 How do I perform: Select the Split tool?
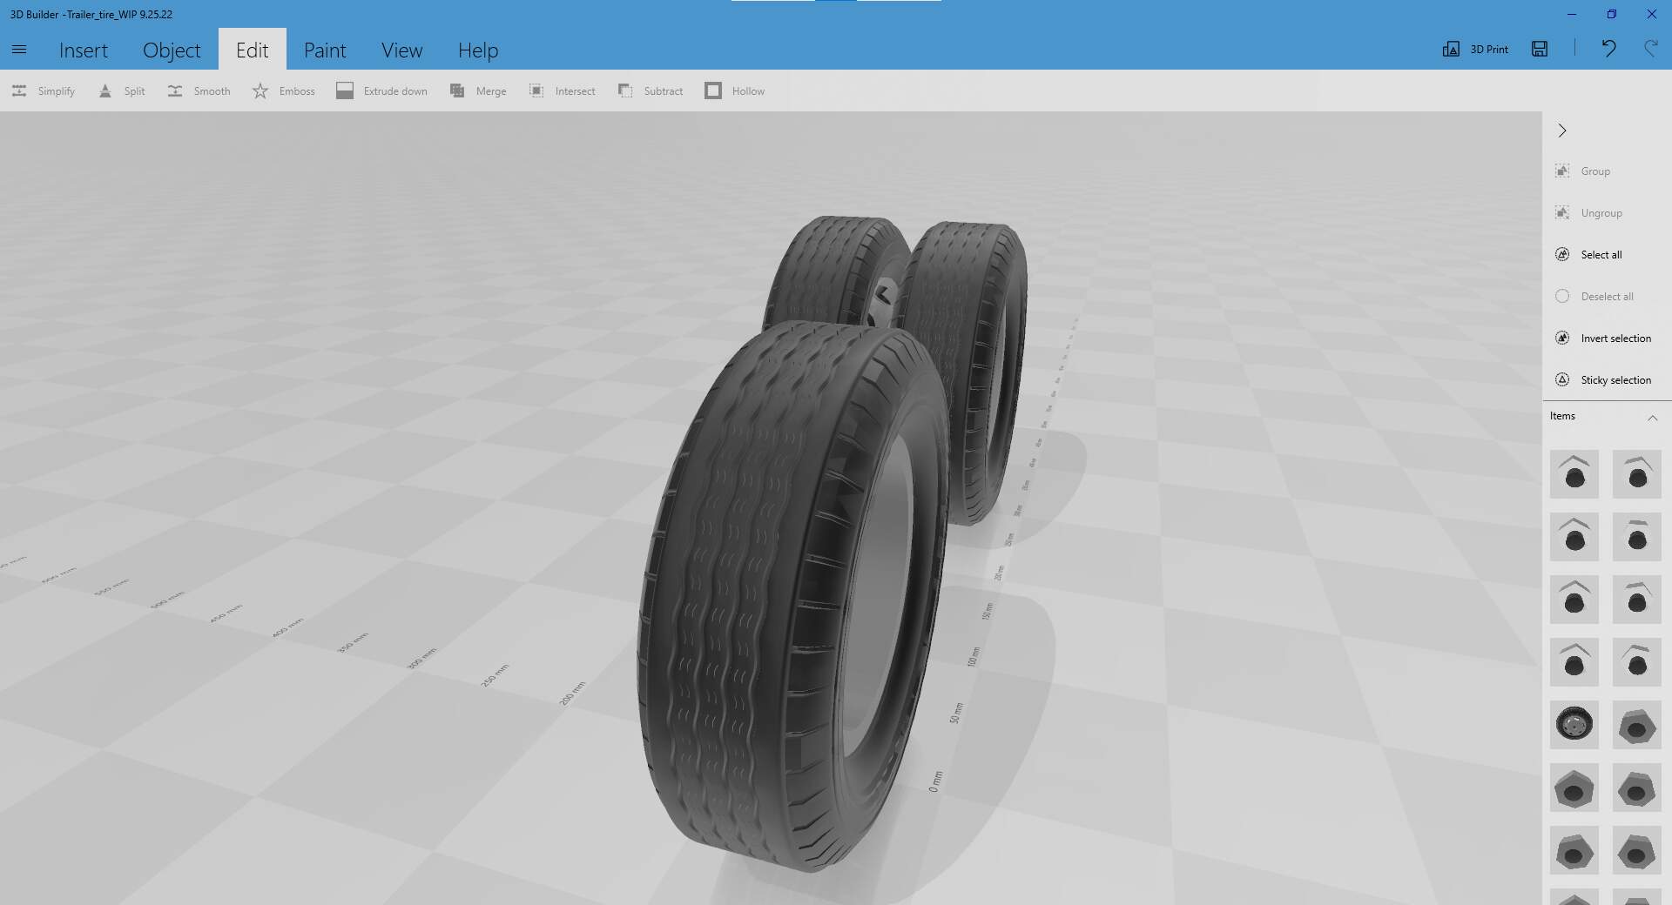click(x=105, y=91)
